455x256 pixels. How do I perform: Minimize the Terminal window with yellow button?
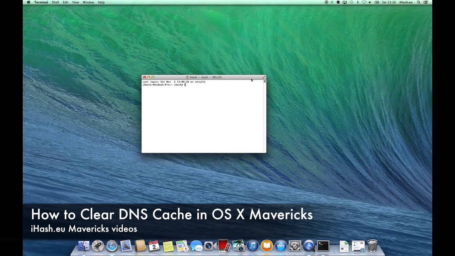pos(149,77)
